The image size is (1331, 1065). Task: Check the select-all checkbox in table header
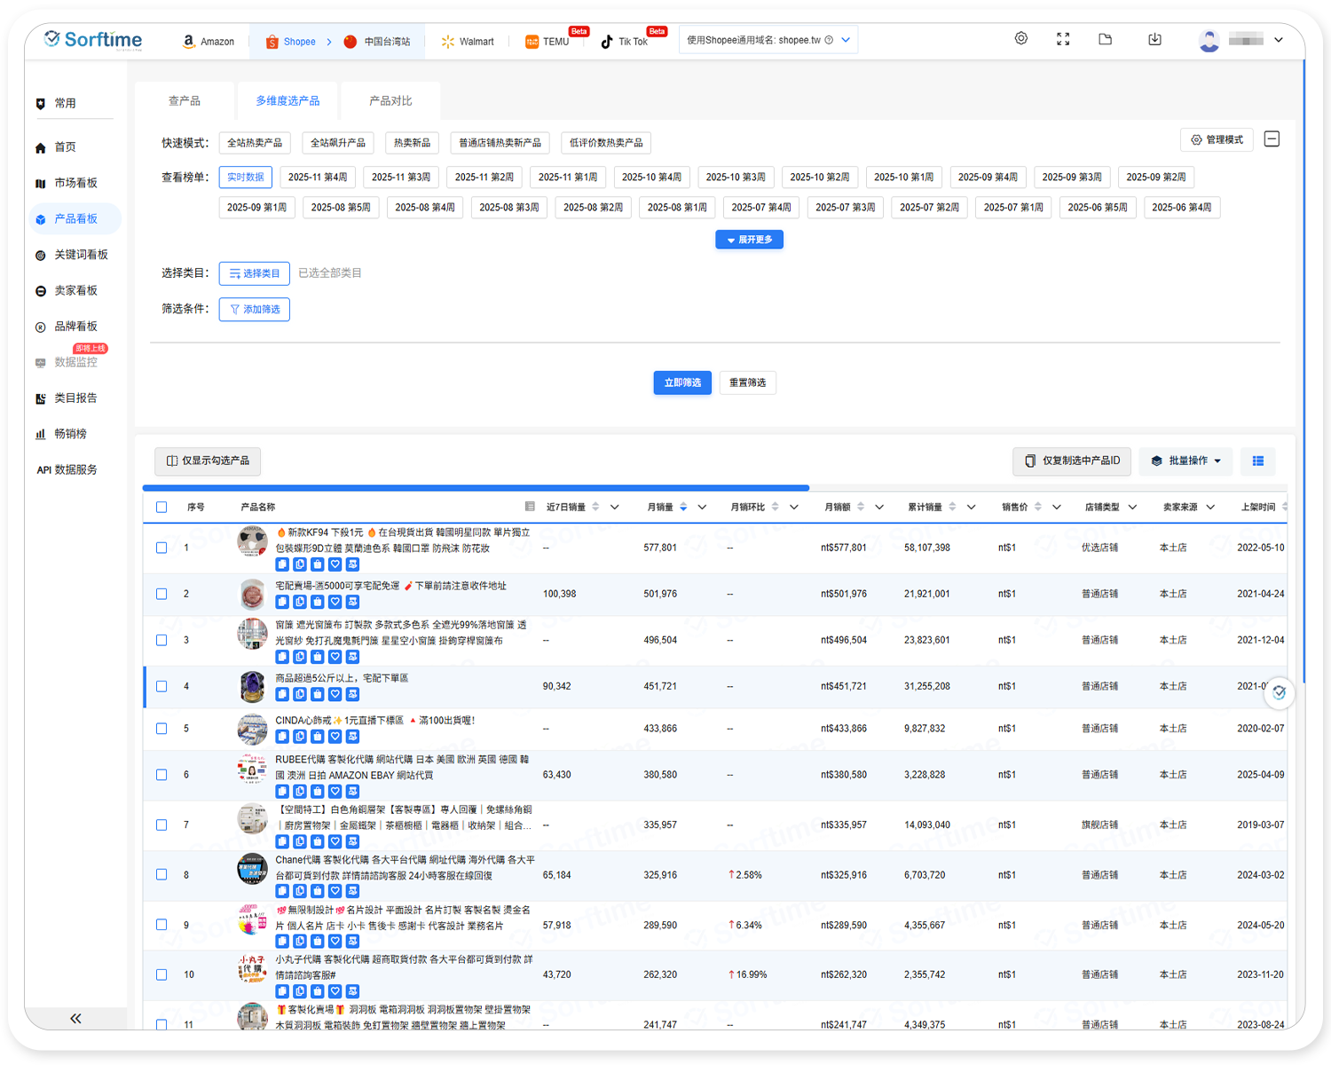[x=161, y=508]
